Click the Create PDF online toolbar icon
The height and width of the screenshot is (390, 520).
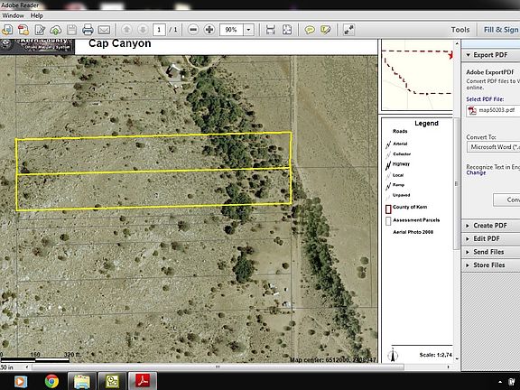click(x=7, y=30)
